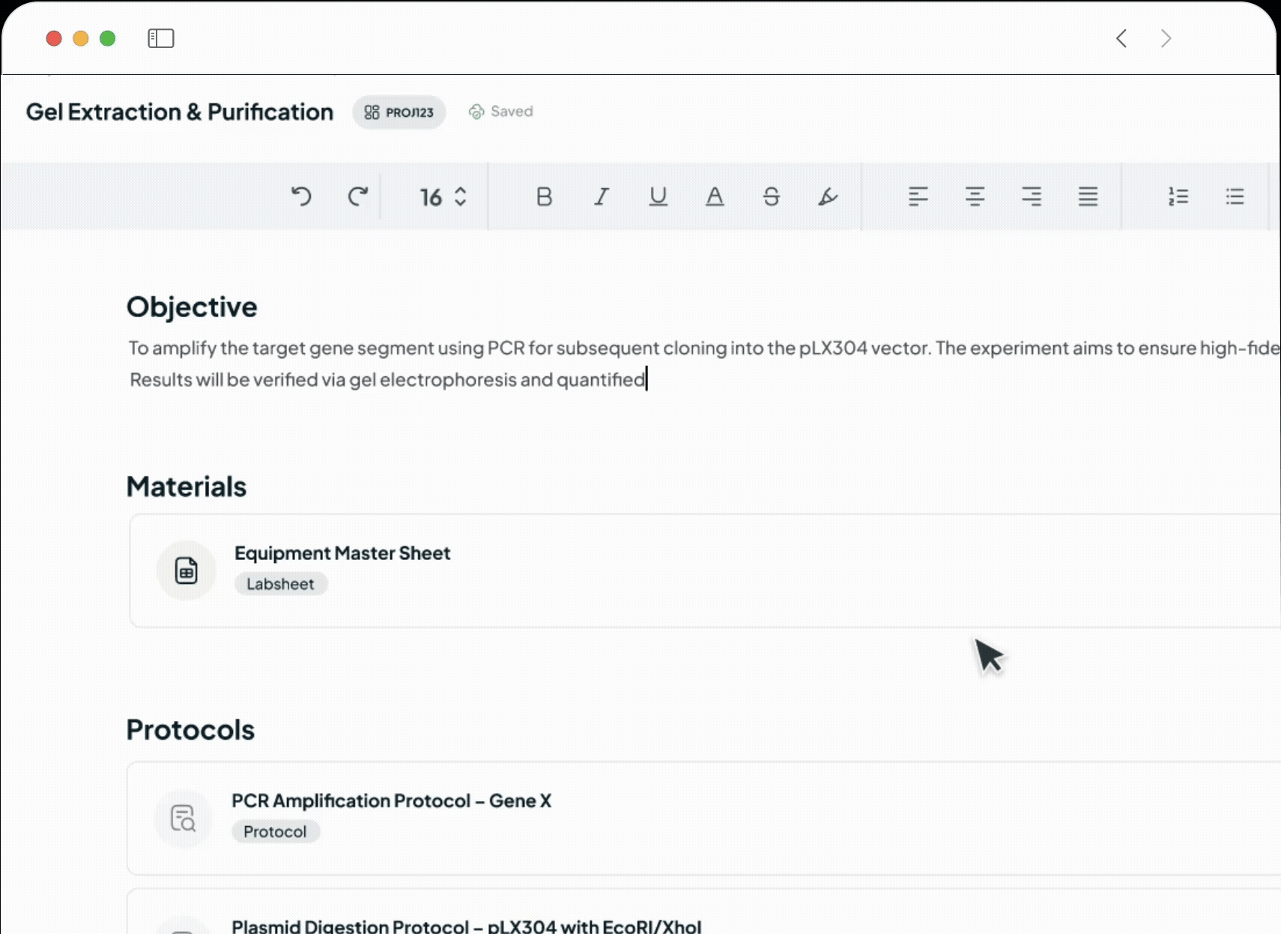Toggle bold text formatting
The height and width of the screenshot is (934, 1281).
click(x=544, y=196)
